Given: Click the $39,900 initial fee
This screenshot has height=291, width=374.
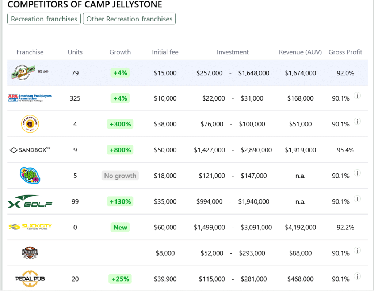Looking at the screenshot, I should pyautogui.click(x=165, y=279).
